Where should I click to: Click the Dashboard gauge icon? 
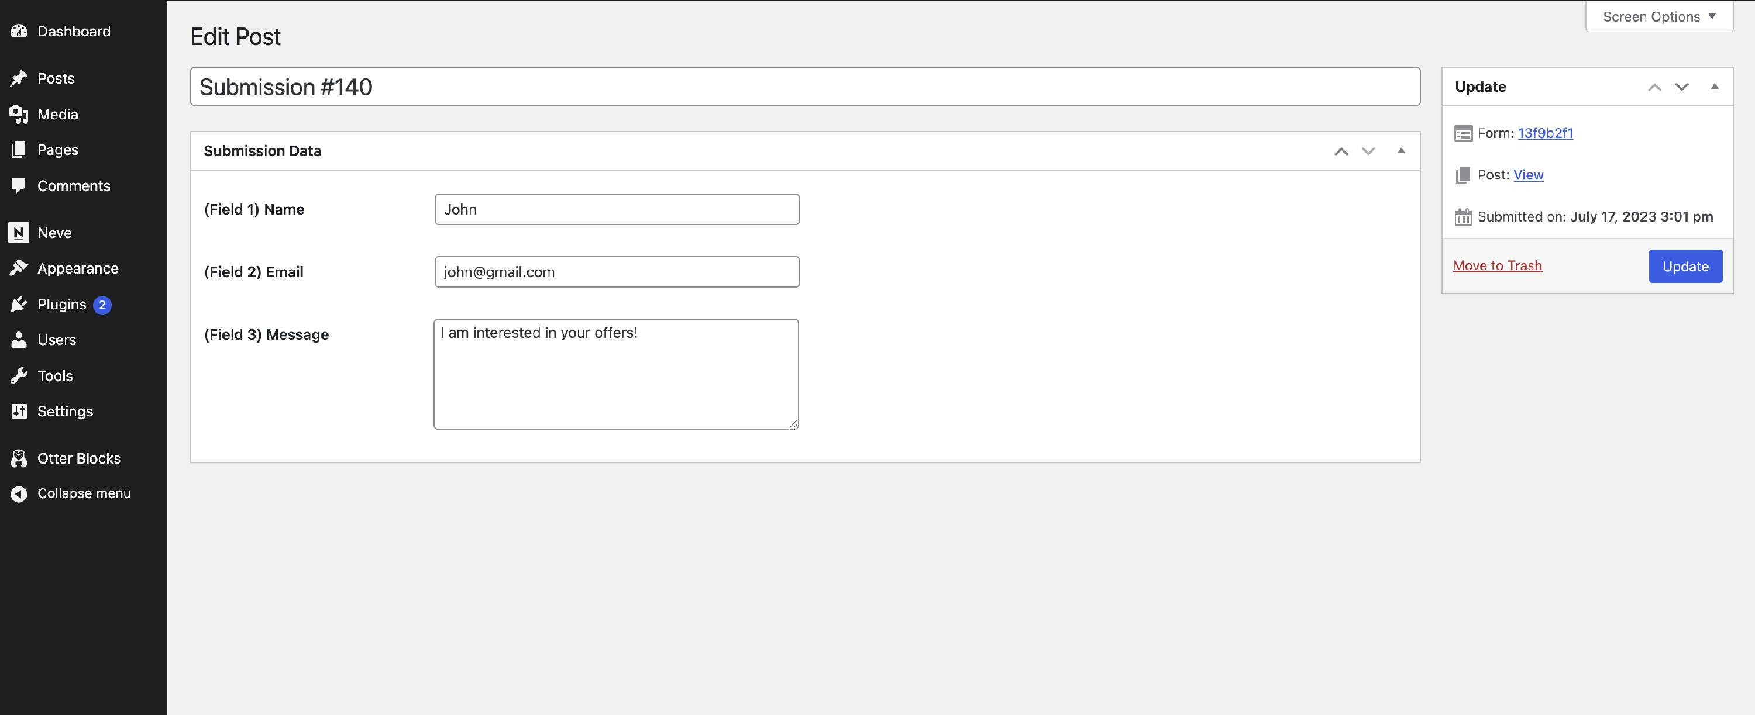(x=19, y=32)
